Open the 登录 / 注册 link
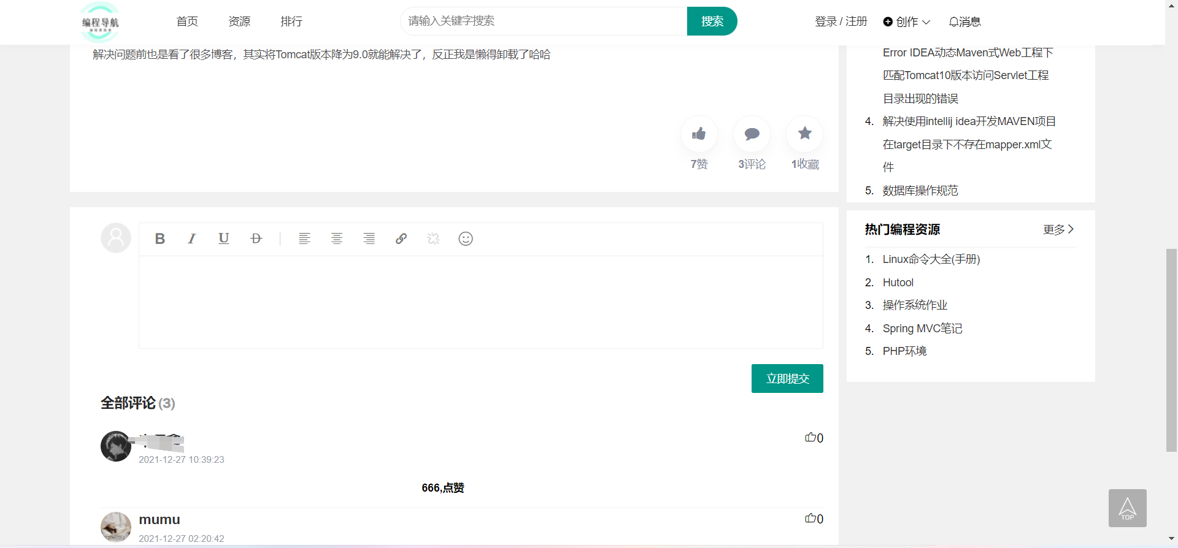 tap(841, 21)
